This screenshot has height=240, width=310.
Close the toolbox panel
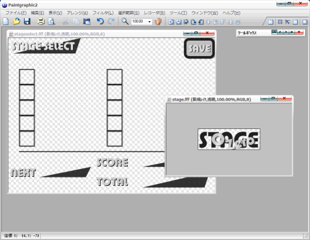point(299,32)
